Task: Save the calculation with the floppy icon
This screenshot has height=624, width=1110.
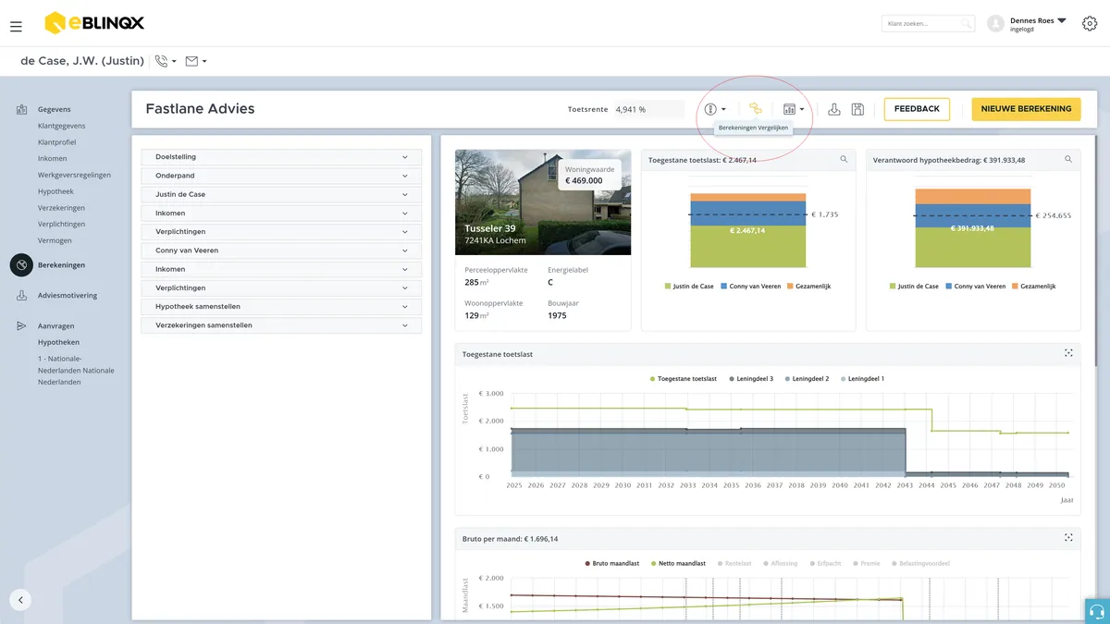Action: [857, 109]
